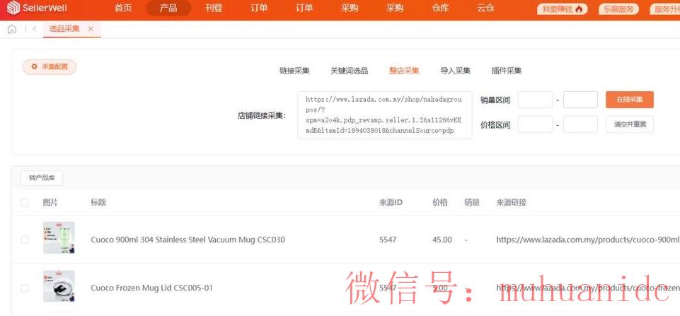The image size is (680, 316).
Task: Select the Cuoco Frozen Mug Lid row checkbox
Action: point(25,288)
